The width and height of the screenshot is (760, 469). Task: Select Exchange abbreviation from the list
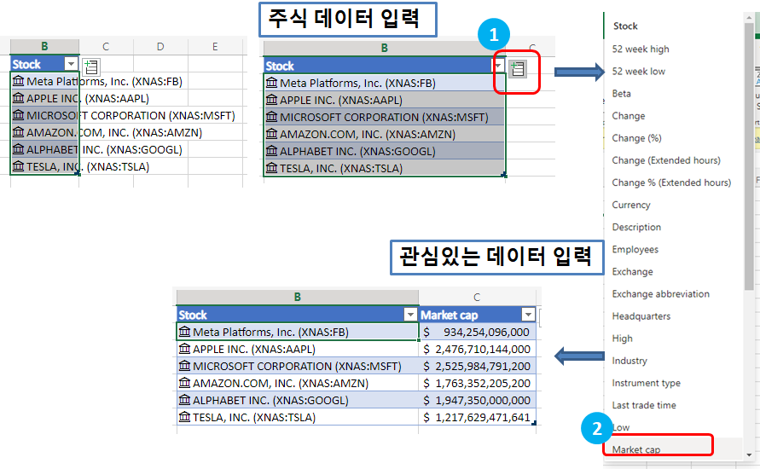click(661, 294)
